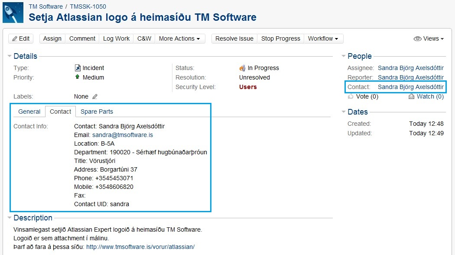Viewport: 455px width, 255px height.
Task: Click the Incident issue type icon
Action: tap(78, 68)
